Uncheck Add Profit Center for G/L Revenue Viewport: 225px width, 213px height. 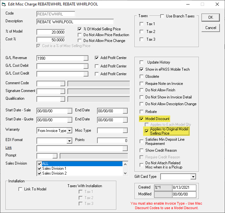point(97,58)
